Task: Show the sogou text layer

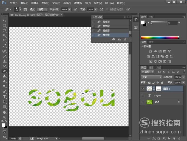Action: pyautogui.click(x=143, y=95)
